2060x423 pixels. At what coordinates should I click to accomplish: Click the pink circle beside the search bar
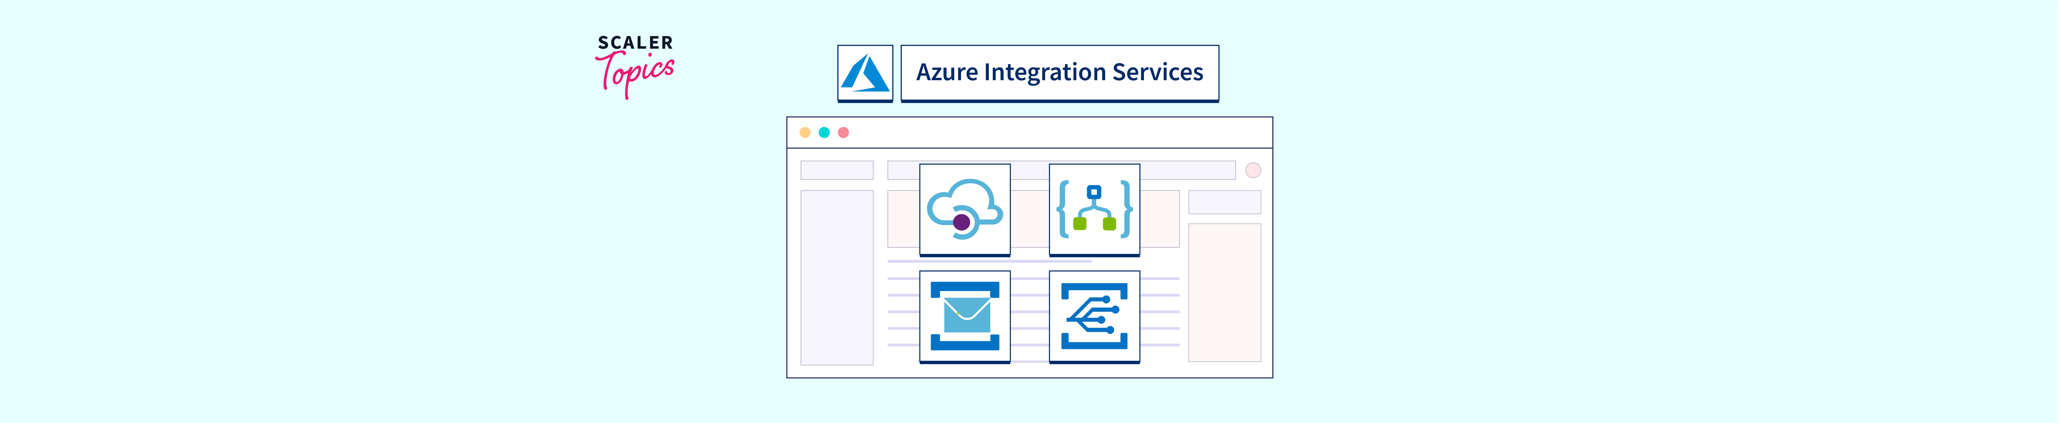click(1253, 170)
